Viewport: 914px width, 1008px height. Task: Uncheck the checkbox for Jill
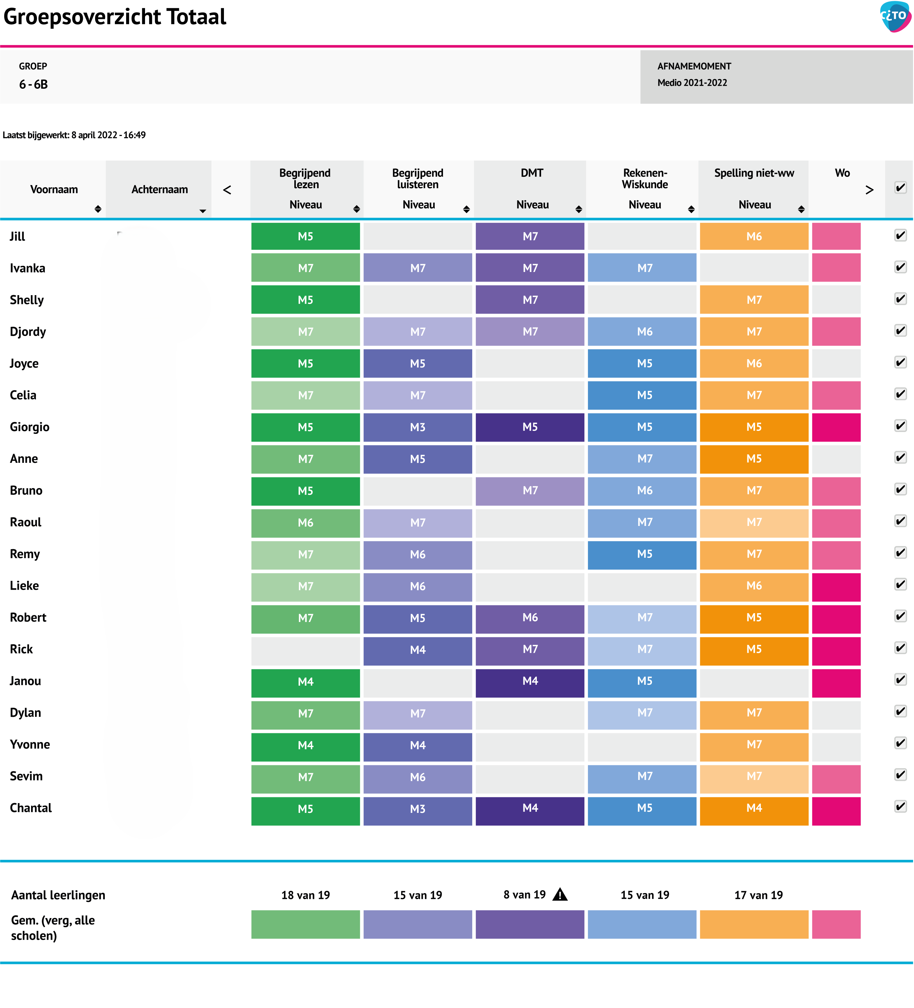pyautogui.click(x=901, y=235)
